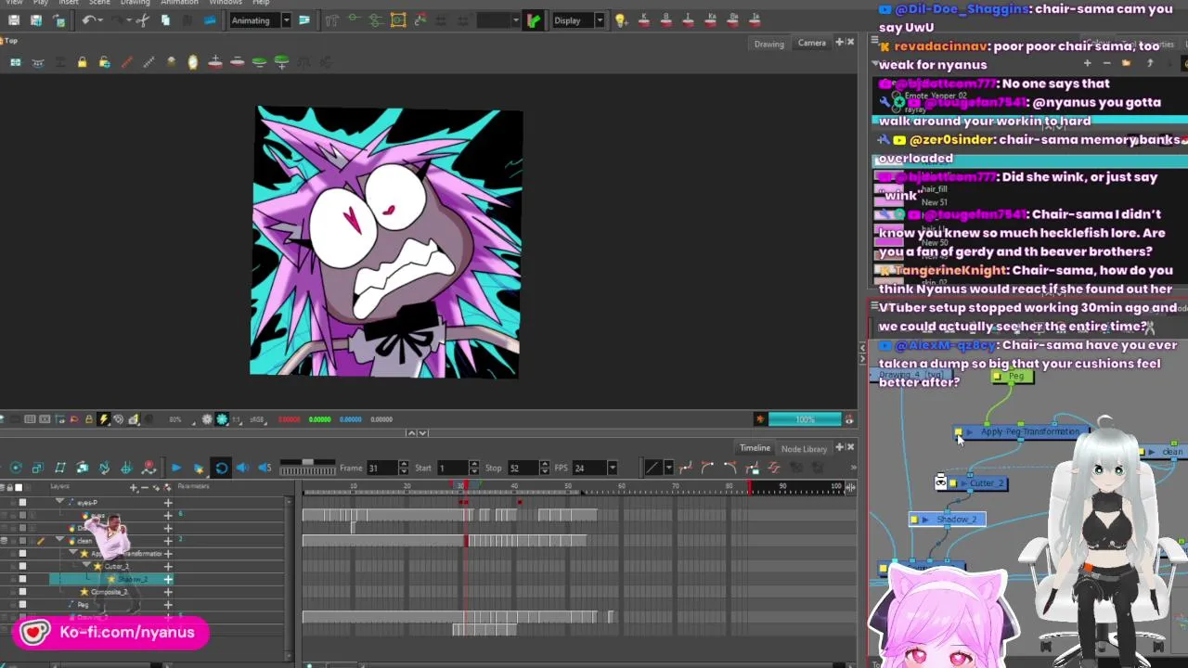
Task: Click the Copy icon in the top toolbar
Action: tap(165, 20)
